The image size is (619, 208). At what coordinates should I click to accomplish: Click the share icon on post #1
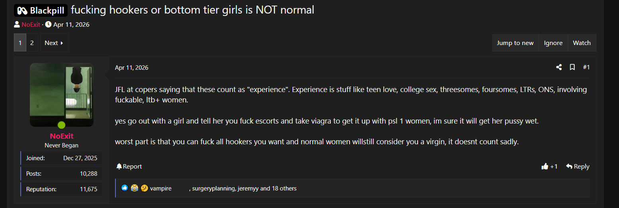tap(559, 67)
